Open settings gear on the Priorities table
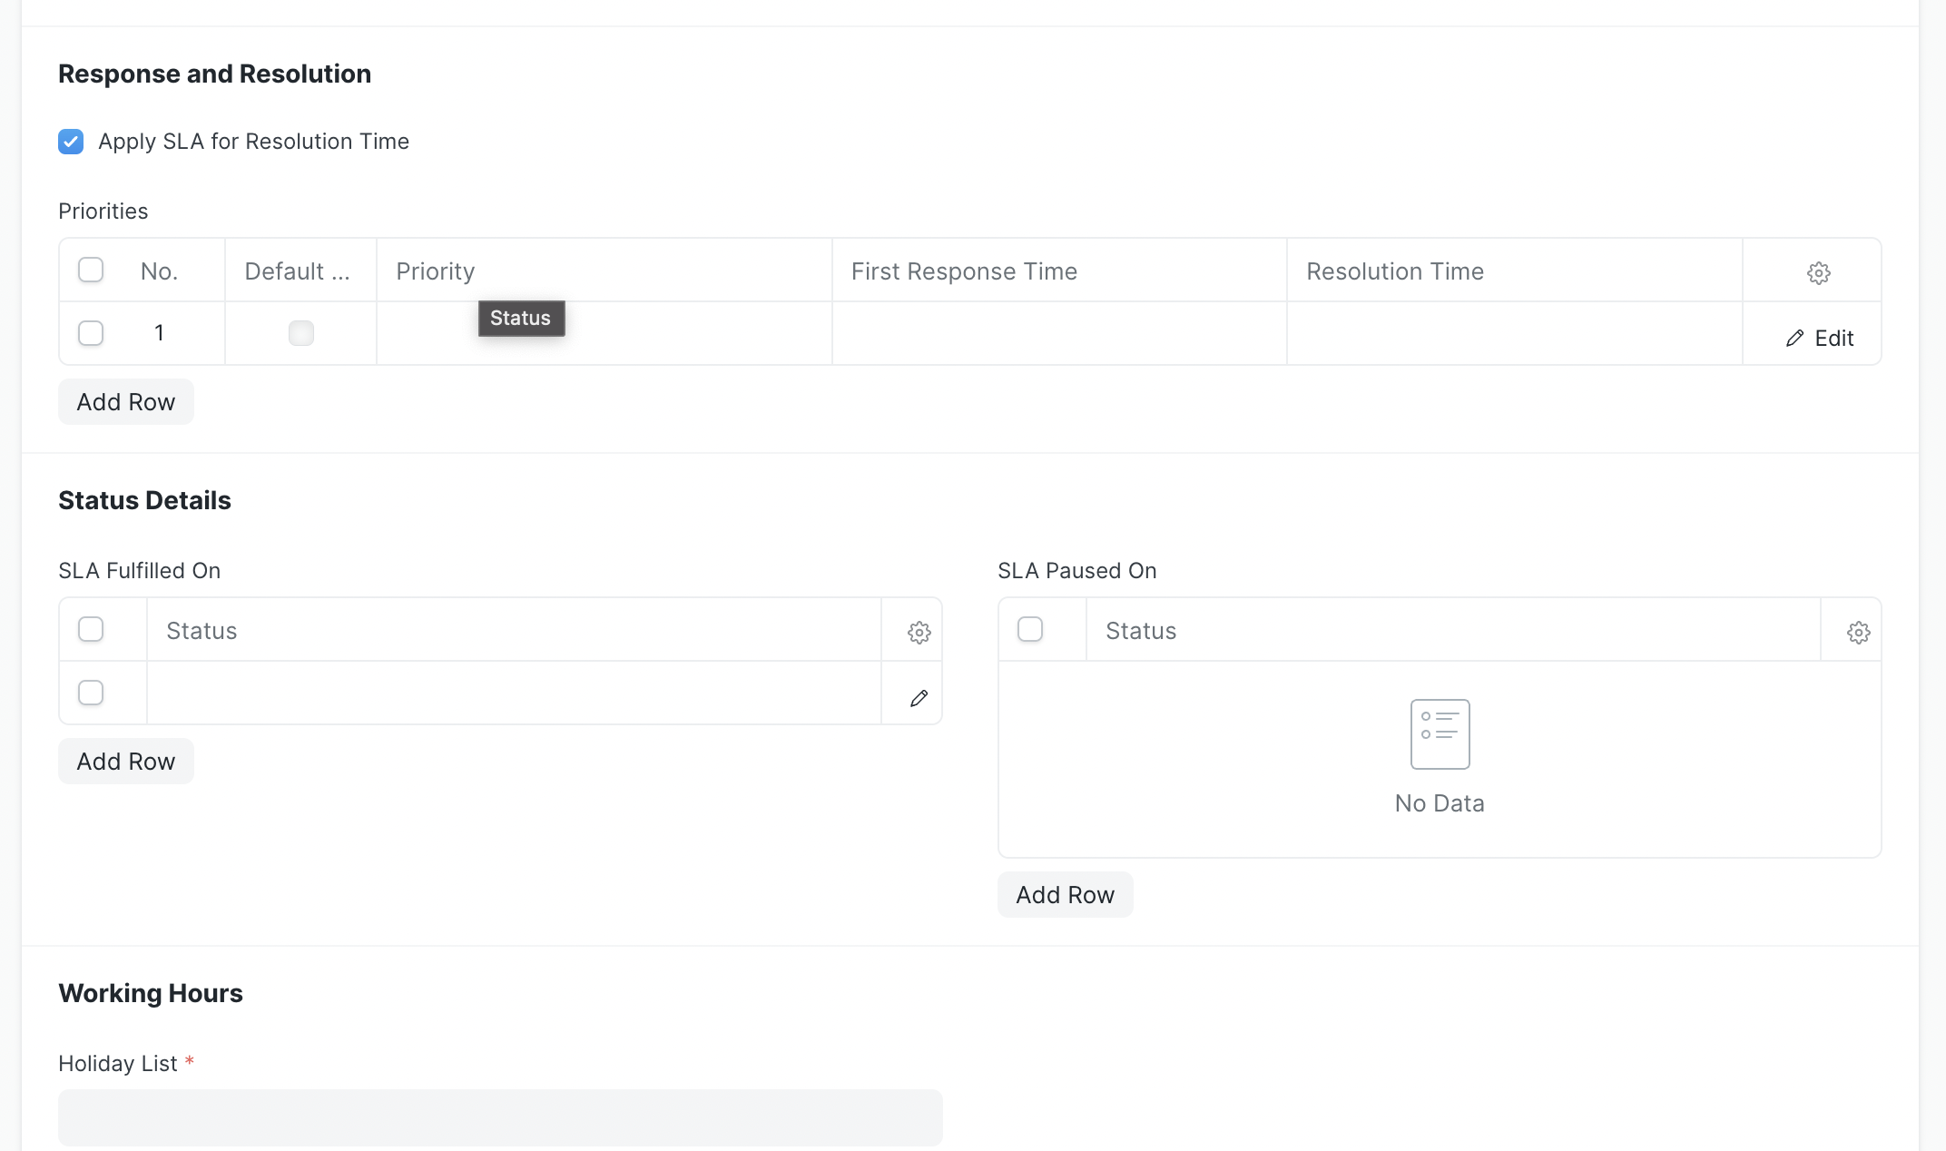The image size is (1946, 1151). (x=1819, y=271)
